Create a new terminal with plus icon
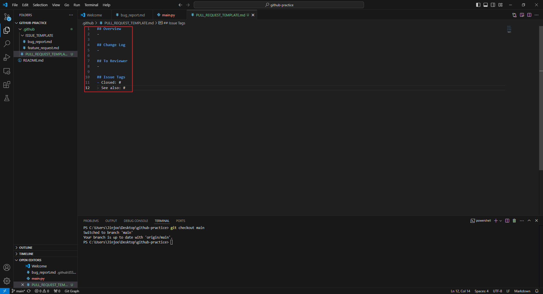Image resolution: width=543 pixels, height=294 pixels. [496, 220]
